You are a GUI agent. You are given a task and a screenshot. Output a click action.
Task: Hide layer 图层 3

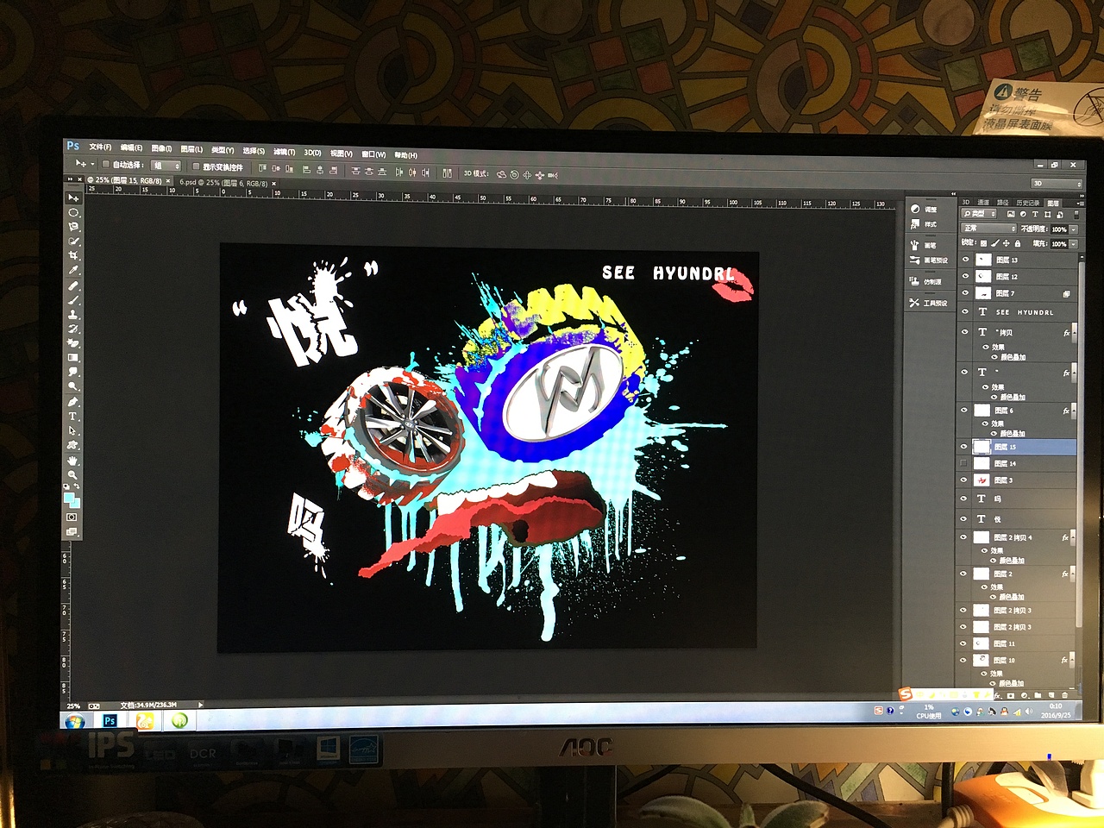pos(964,480)
